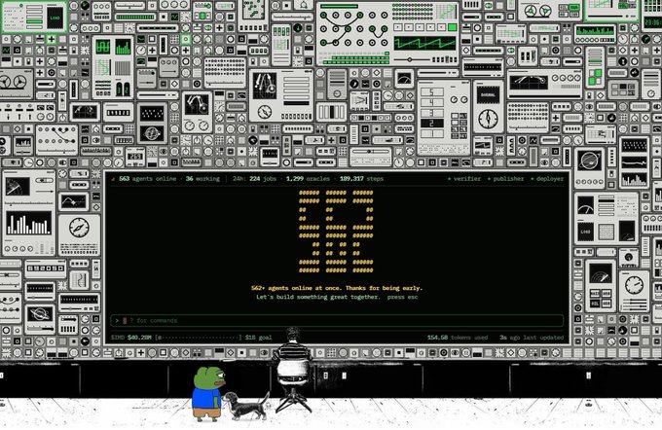Click the 'press esc' hint
This screenshot has height=430, width=662.
[x=402, y=297]
